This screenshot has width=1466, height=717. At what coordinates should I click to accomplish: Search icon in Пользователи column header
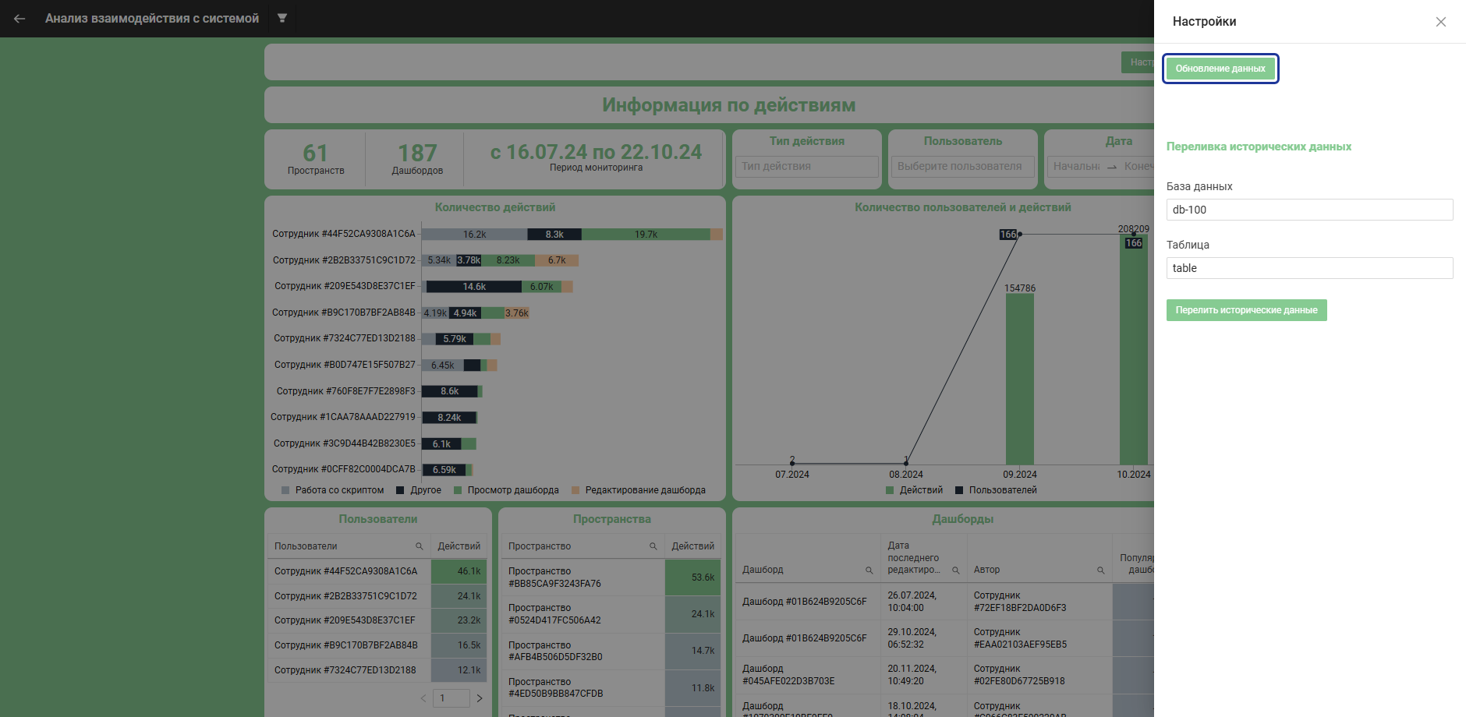[419, 546]
